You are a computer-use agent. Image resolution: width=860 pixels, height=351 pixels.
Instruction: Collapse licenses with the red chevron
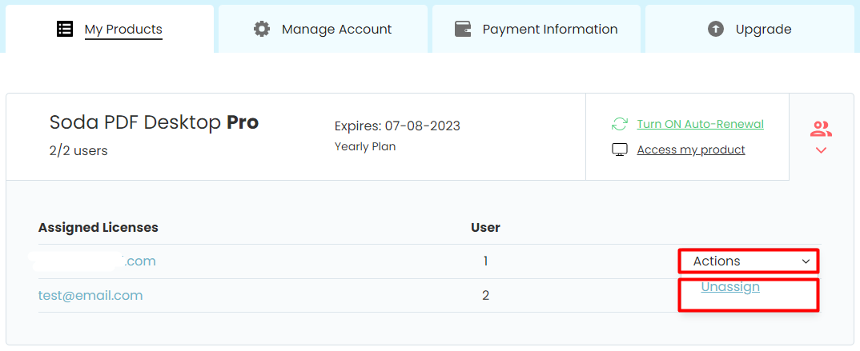click(x=821, y=150)
